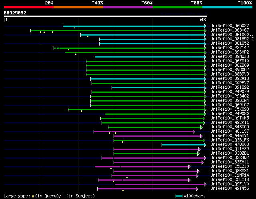Viewport: 256px width, 199px height.
Task: Select the UniRef100_B3QZD1 label
Action: tap(230, 153)
